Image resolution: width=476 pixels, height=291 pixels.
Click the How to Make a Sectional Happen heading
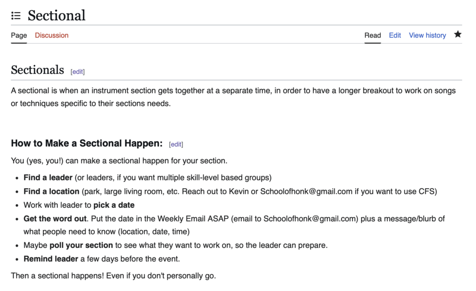click(87, 143)
